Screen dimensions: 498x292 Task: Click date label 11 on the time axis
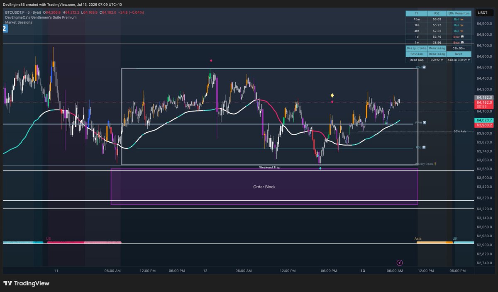tap(56, 271)
